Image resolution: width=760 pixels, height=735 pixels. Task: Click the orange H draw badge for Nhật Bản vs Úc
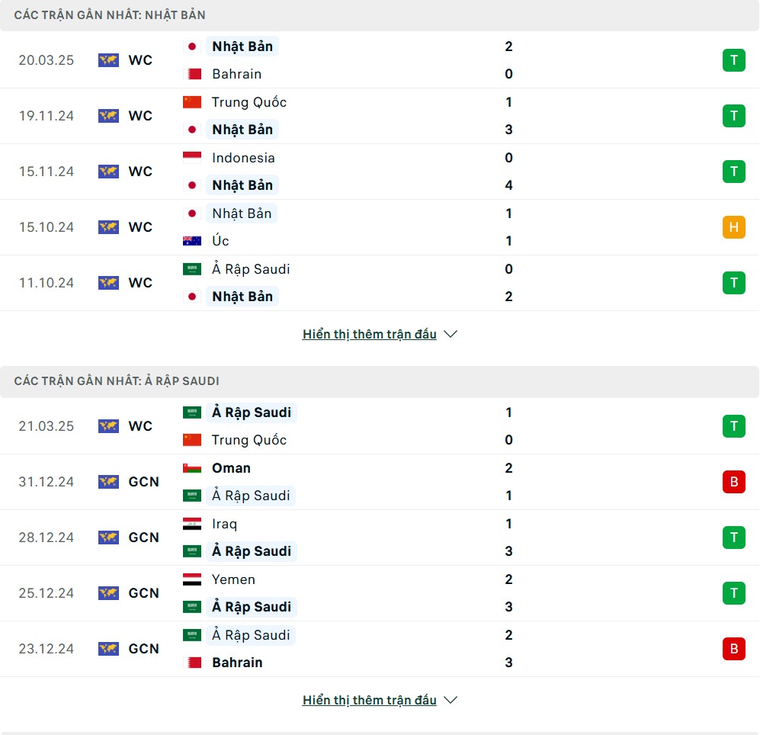[734, 227]
